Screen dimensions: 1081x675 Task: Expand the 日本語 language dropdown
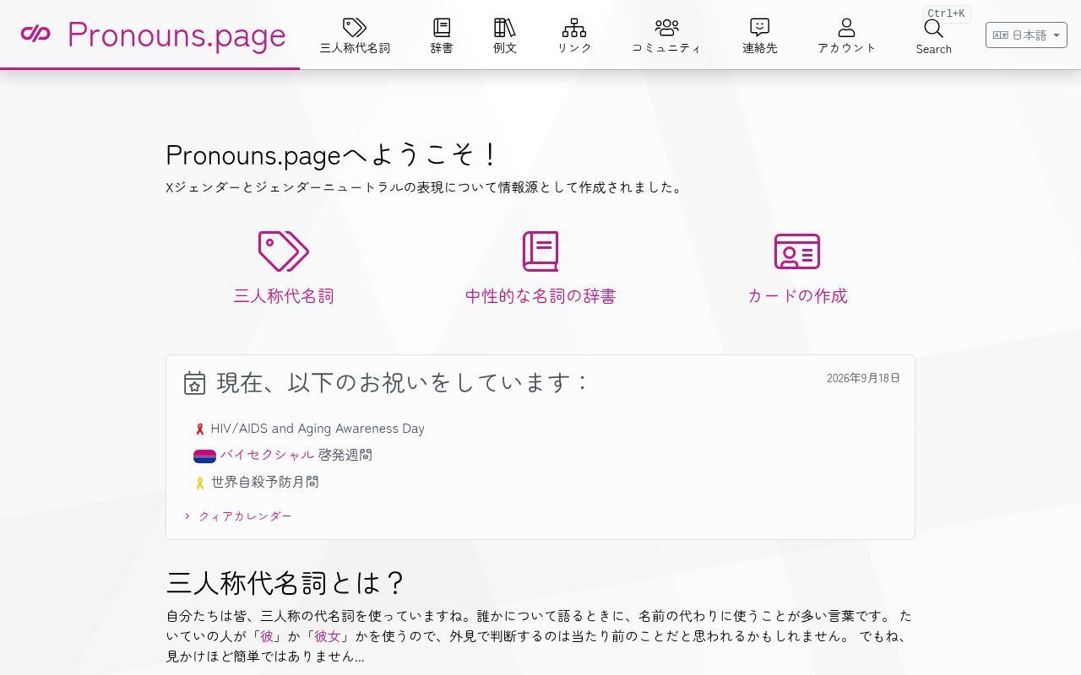(1026, 35)
